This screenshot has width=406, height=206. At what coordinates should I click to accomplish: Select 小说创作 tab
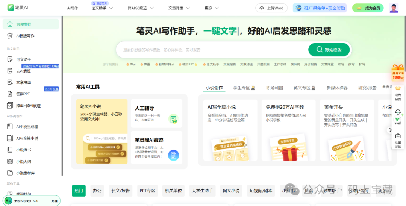click(214, 88)
